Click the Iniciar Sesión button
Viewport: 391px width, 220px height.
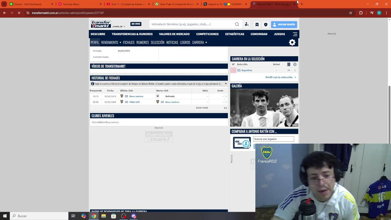(x=284, y=24)
